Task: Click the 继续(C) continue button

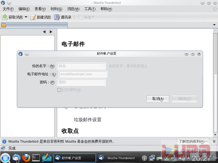Action: (x=184, y=99)
